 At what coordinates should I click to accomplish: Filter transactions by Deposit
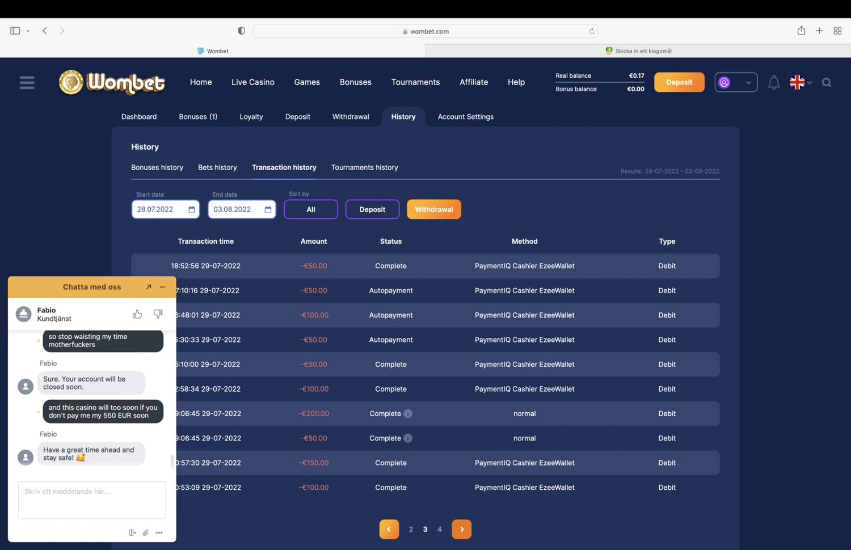(x=372, y=209)
